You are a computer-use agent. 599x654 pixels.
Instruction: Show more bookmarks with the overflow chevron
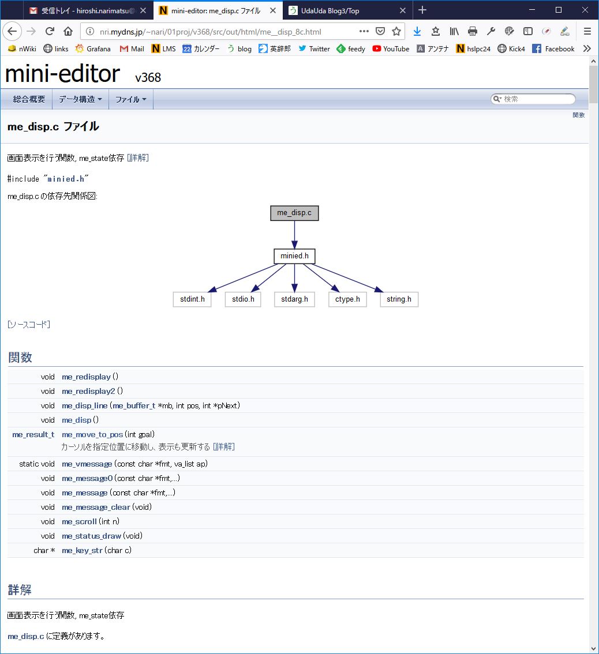point(587,49)
